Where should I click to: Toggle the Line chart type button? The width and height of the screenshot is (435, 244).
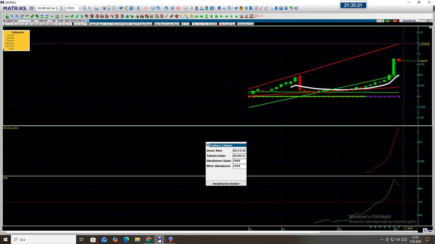(169, 24)
